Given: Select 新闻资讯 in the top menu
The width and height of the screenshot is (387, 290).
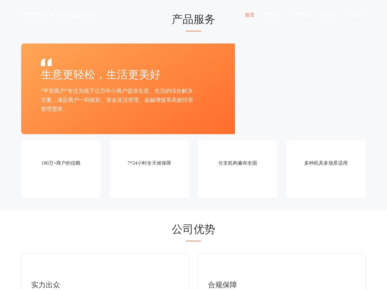Looking at the screenshot, I should coord(328,15).
